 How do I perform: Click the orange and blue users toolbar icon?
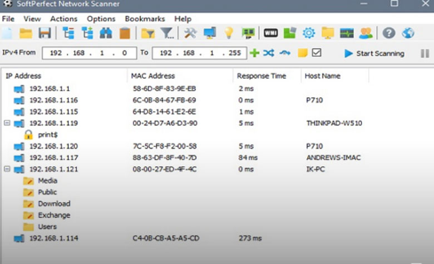(366, 33)
